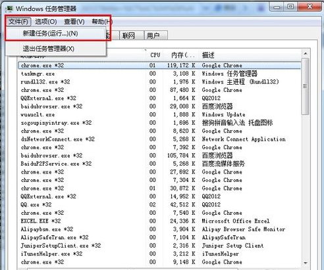
Task: Click the Windows 任务管理器 description
Action: coord(230,74)
